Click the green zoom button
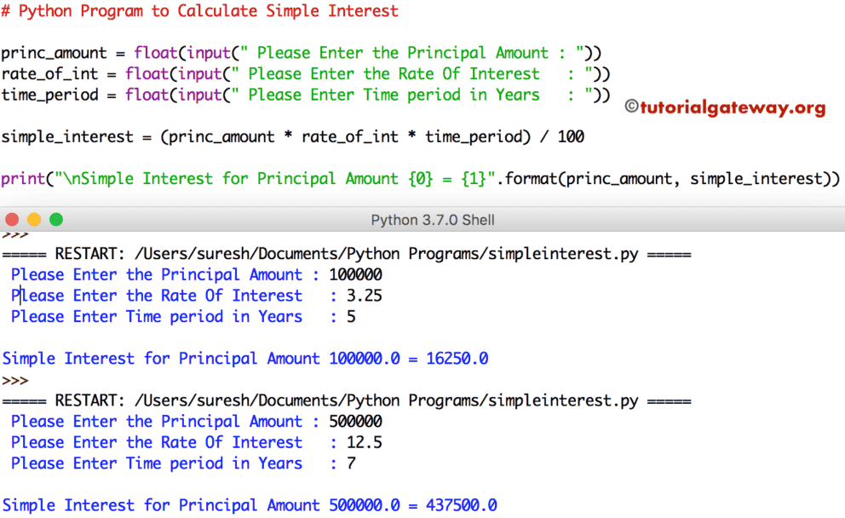 (55, 219)
